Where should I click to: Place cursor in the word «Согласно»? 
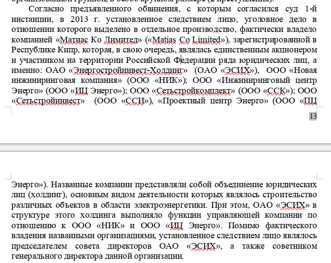46,9
